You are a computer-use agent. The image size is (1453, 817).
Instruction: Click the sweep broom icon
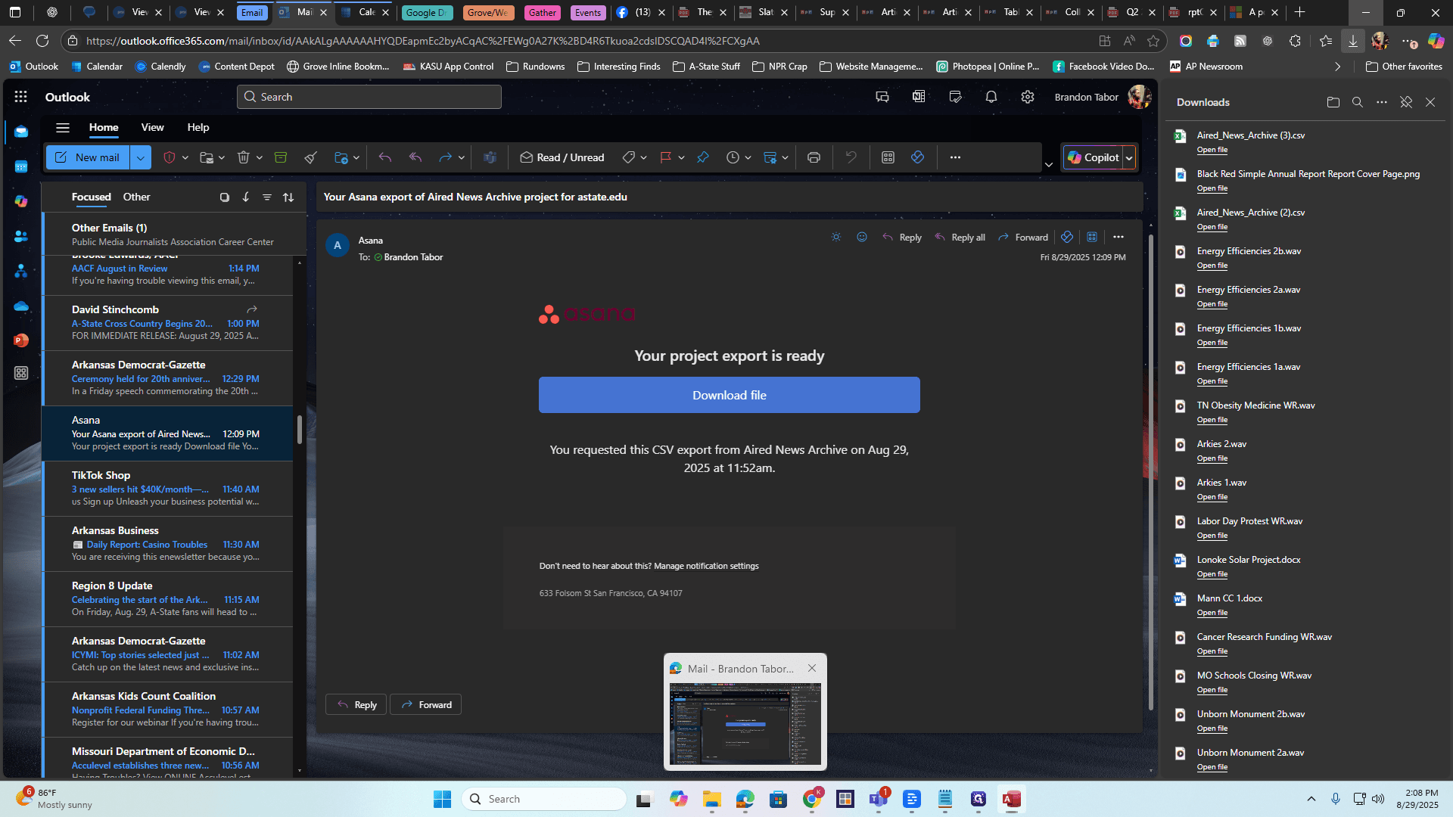point(311,157)
